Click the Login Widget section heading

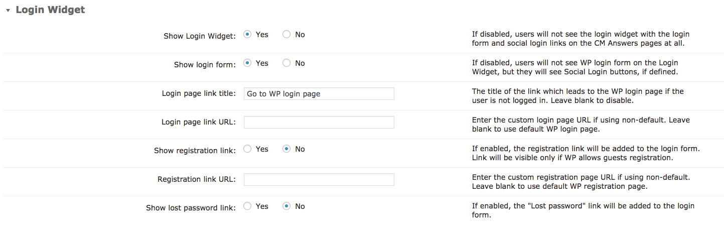50,10
